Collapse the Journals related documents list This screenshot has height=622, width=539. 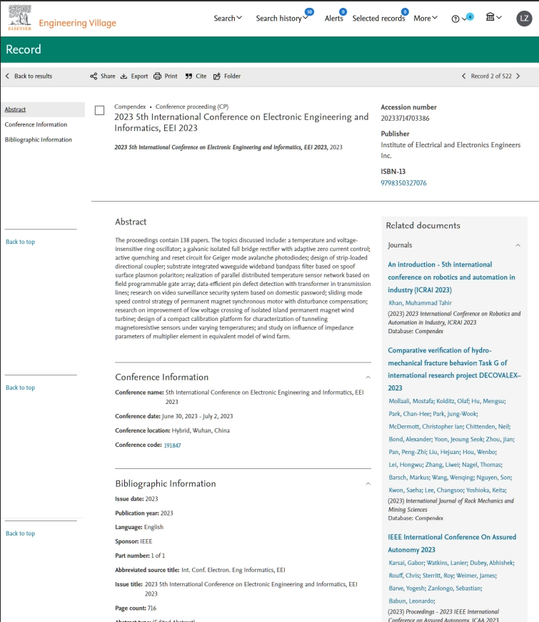pos(518,245)
